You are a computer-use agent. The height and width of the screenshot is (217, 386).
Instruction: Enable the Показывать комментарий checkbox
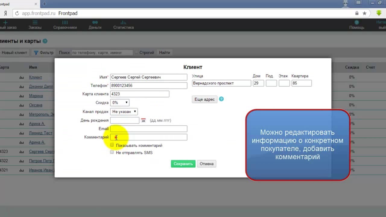click(x=112, y=145)
